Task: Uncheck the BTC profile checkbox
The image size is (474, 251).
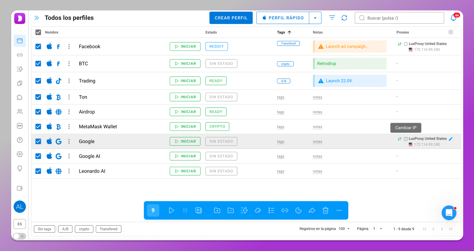Action: point(38,63)
